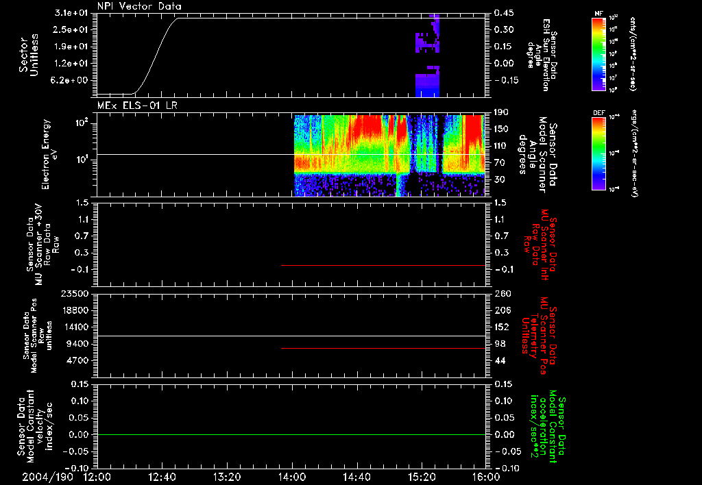
Task: Click the "0.45" sun elevation tick label
Action: click(x=504, y=13)
